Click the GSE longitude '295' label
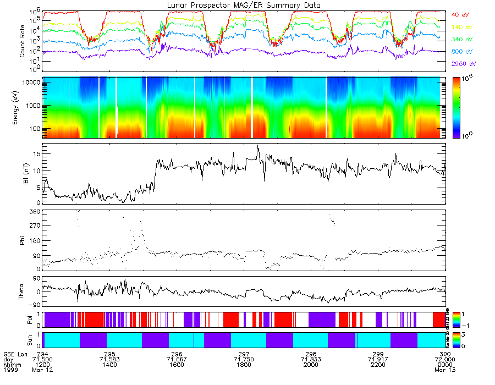The image size is (495, 385). [x=109, y=354]
